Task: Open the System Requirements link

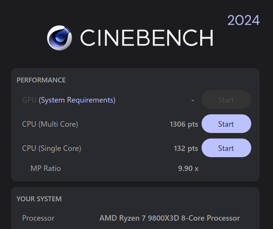Action: pos(77,100)
